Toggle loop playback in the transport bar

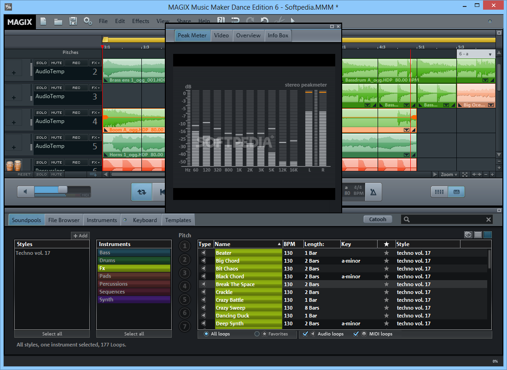click(x=142, y=192)
